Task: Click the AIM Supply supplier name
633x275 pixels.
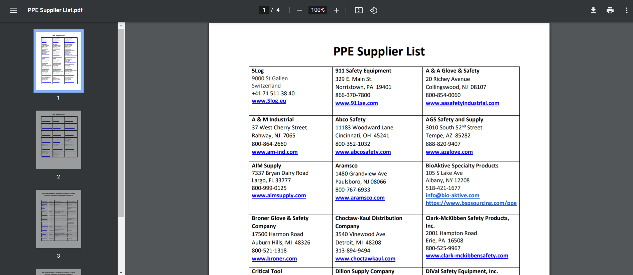Action: tap(266, 166)
